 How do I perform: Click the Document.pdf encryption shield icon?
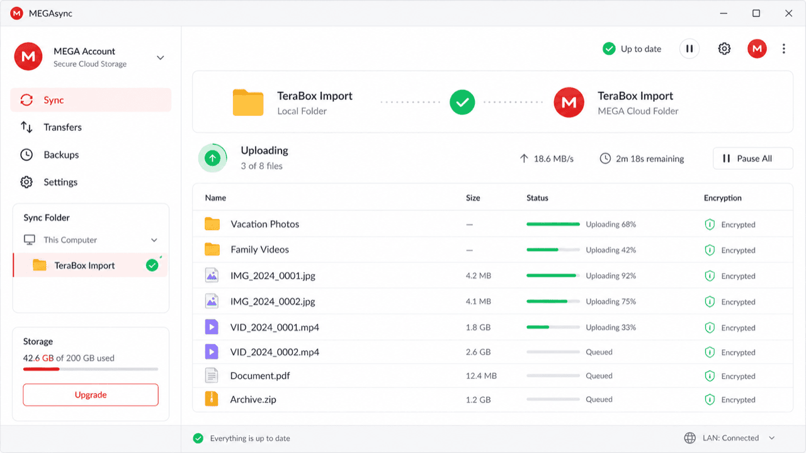[710, 376]
